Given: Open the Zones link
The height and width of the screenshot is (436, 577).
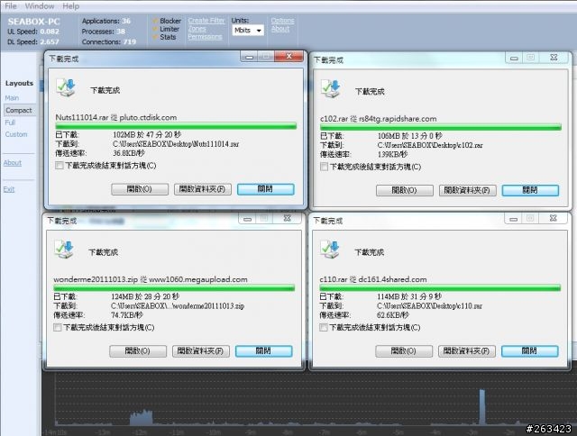Looking at the screenshot, I should coord(197,29).
